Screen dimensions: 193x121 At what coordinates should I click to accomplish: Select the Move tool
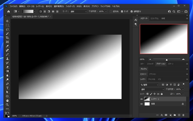click(8, 21)
